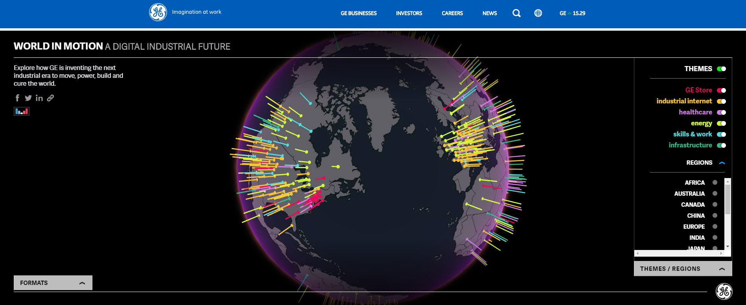This screenshot has width=746, height=305.
Task: Toggle the energy theme switch
Action: (x=721, y=123)
